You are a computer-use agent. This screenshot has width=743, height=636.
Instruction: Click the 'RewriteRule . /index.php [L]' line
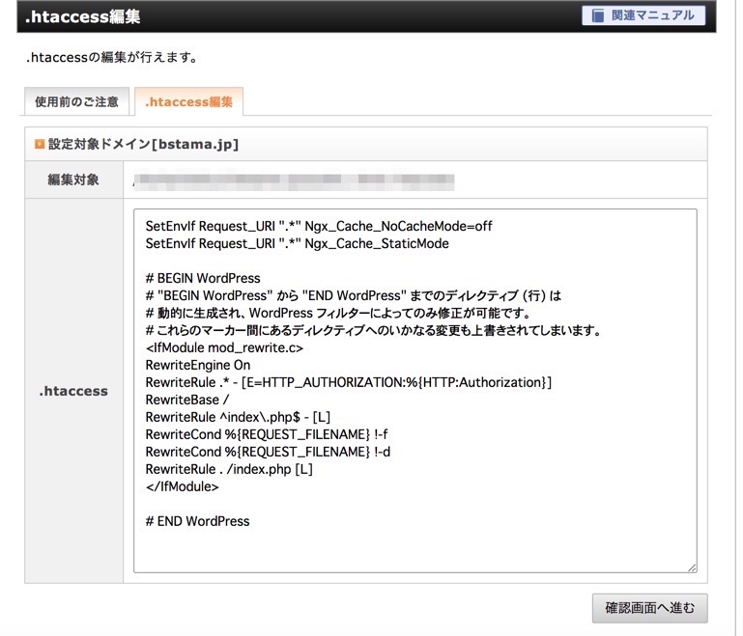(x=229, y=469)
